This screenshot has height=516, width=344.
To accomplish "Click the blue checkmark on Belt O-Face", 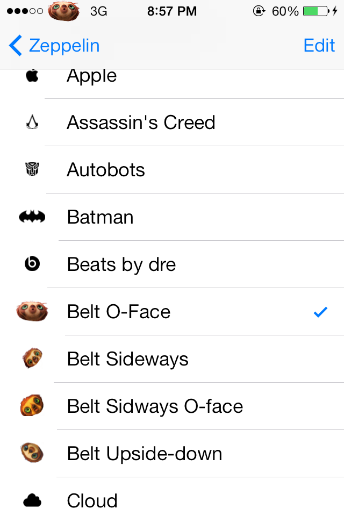I will point(320,312).
